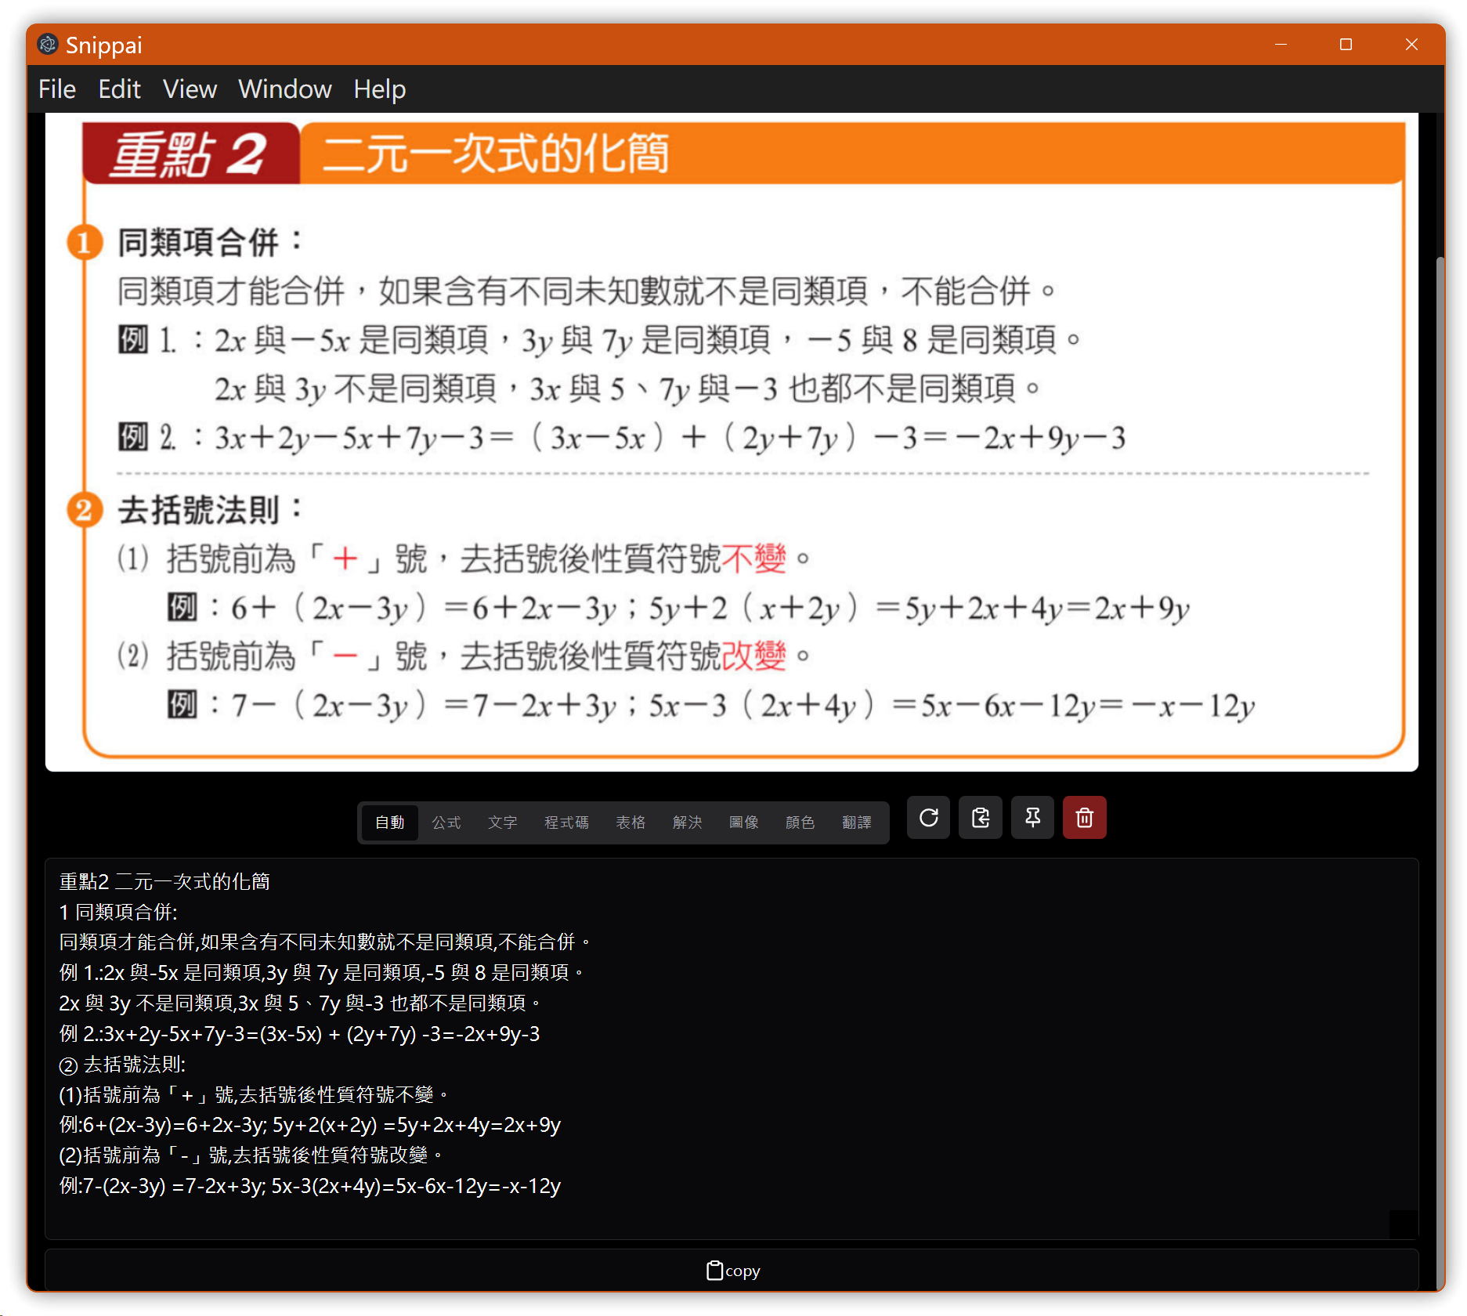Switch to the 表格 mode tab
Screen dimensions: 1467x1316
(x=631, y=822)
